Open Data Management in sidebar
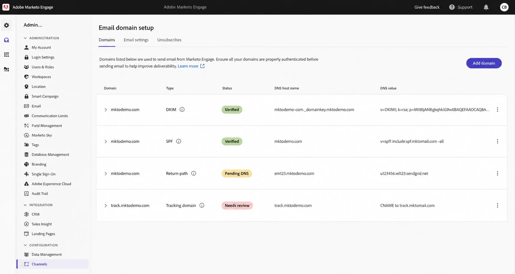Image resolution: width=515 pixels, height=274 pixels. [x=46, y=254]
